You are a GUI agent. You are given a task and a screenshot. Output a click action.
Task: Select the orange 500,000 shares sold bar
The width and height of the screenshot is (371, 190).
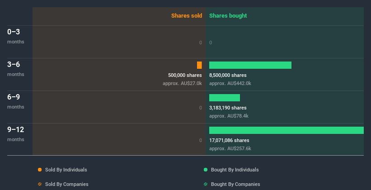(x=199, y=65)
